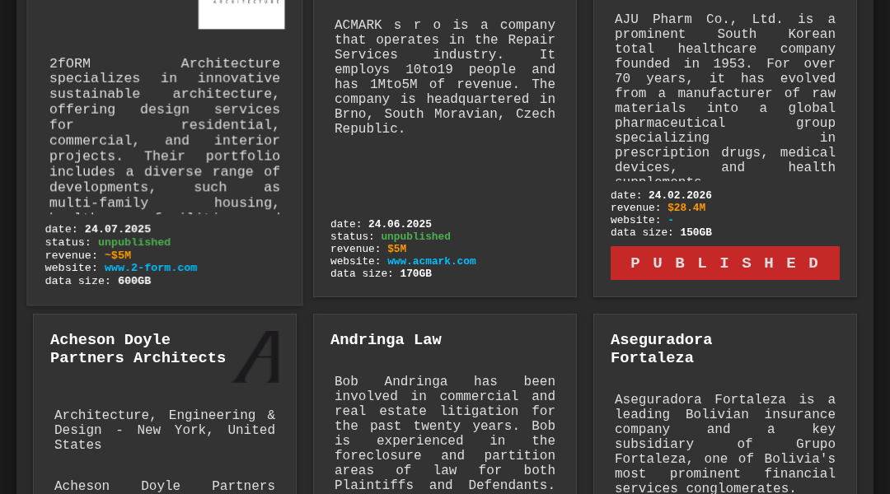The image size is (890, 494).
Task: Open the Acheson Doyle Partners Architects title
Action: 138,349
